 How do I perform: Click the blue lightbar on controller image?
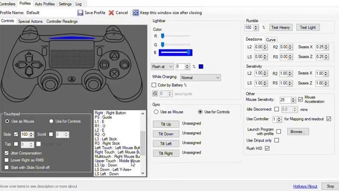[x=72, y=38]
